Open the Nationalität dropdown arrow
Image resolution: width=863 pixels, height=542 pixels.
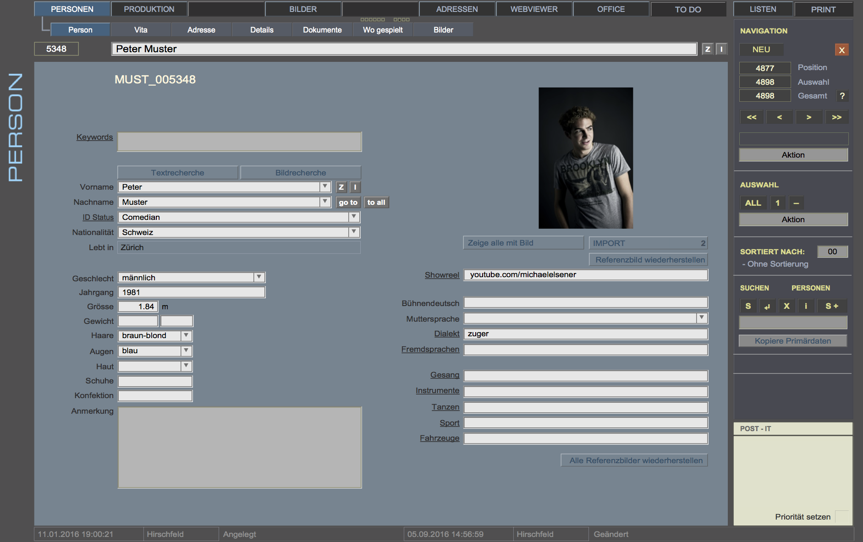click(x=354, y=232)
